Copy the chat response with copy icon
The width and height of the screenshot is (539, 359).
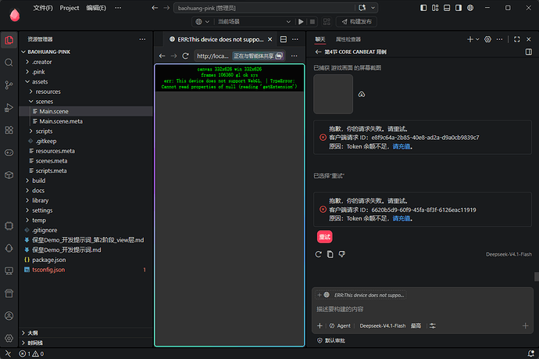click(330, 254)
